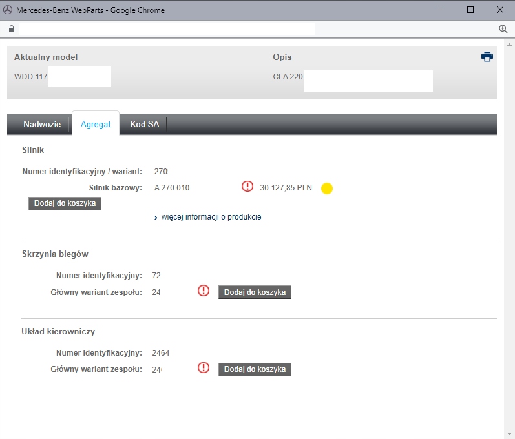Open the Chrome zoom magnifier icon
This screenshot has height=439, width=515.
click(503, 29)
